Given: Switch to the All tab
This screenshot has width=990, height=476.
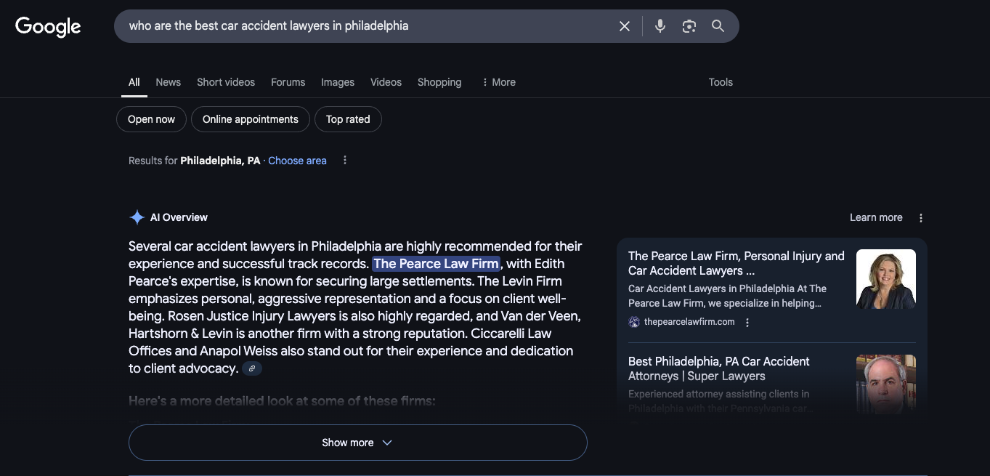Looking at the screenshot, I should tap(134, 82).
